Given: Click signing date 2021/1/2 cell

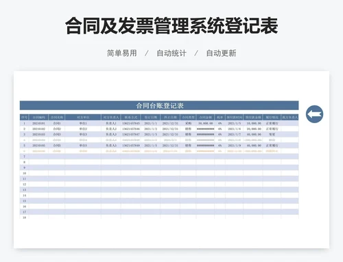Looking at the screenshot, I should point(150,129).
